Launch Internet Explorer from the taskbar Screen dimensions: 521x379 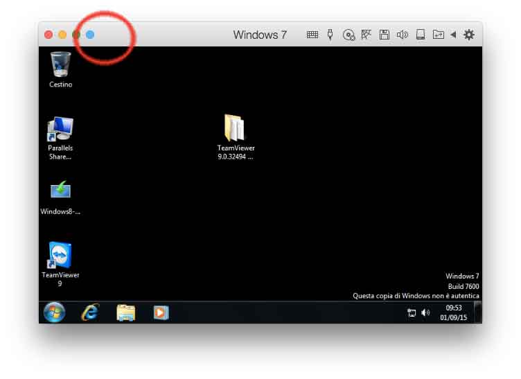pos(90,312)
